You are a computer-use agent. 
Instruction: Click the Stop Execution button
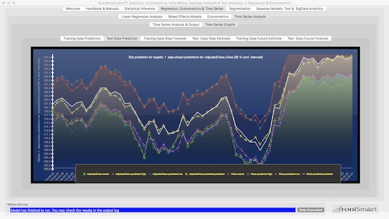coord(311,210)
